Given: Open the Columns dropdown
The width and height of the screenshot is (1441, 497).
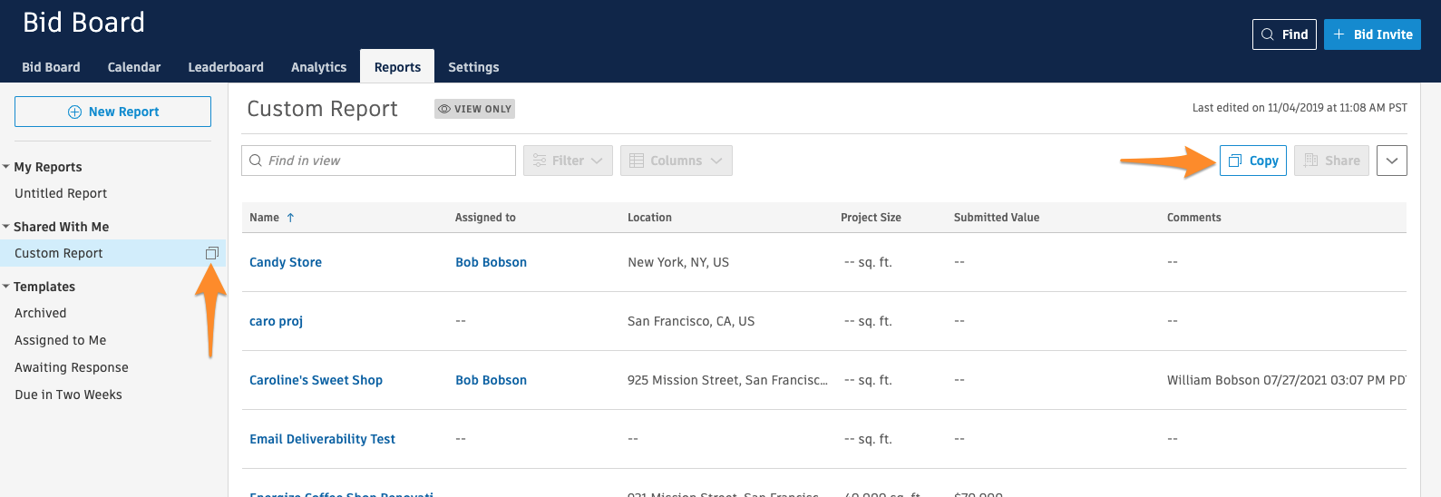Looking at the screenshot, I should (x=676, y=161).
